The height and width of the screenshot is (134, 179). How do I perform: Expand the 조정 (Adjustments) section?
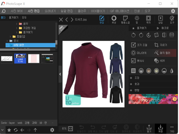[x=136, y=78]
